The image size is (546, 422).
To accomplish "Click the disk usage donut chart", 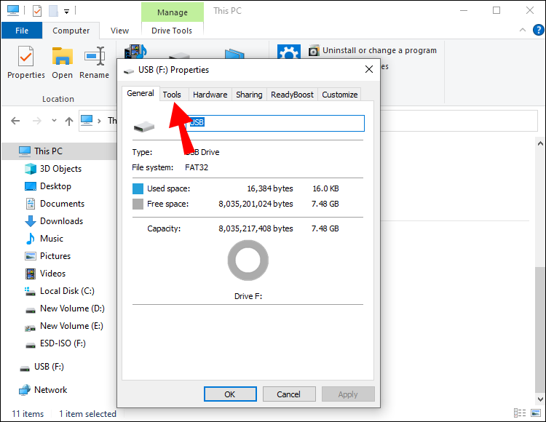I will [x=248, y=260].
